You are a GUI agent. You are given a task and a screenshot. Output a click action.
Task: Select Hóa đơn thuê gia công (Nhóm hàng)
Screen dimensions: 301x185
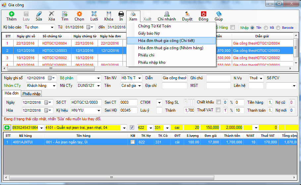coord(171,48)
